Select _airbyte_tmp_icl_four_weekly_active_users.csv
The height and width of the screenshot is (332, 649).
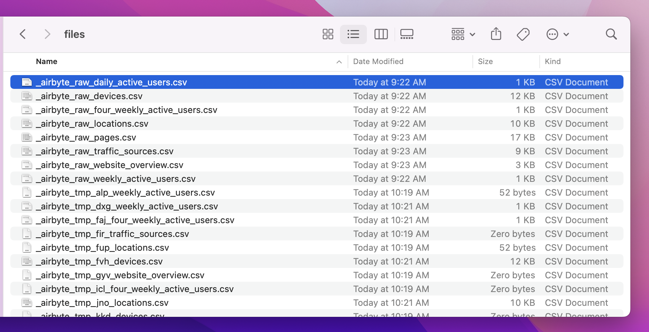pos(135,289)
